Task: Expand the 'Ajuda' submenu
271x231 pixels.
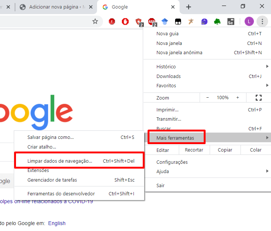Action: 207,172
